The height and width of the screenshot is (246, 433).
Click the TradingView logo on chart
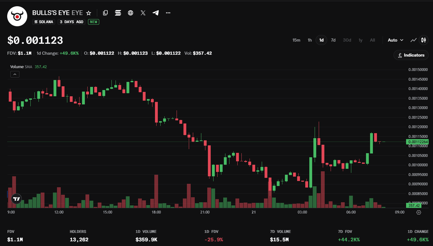(16, 198)
